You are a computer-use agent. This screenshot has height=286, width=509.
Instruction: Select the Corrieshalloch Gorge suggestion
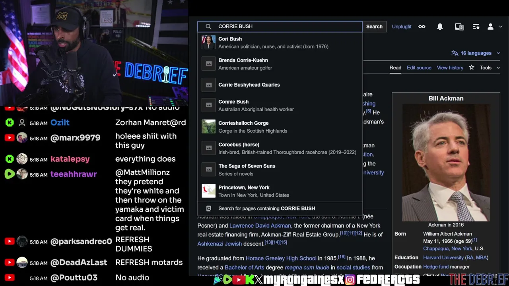click(x=280, y=127)
